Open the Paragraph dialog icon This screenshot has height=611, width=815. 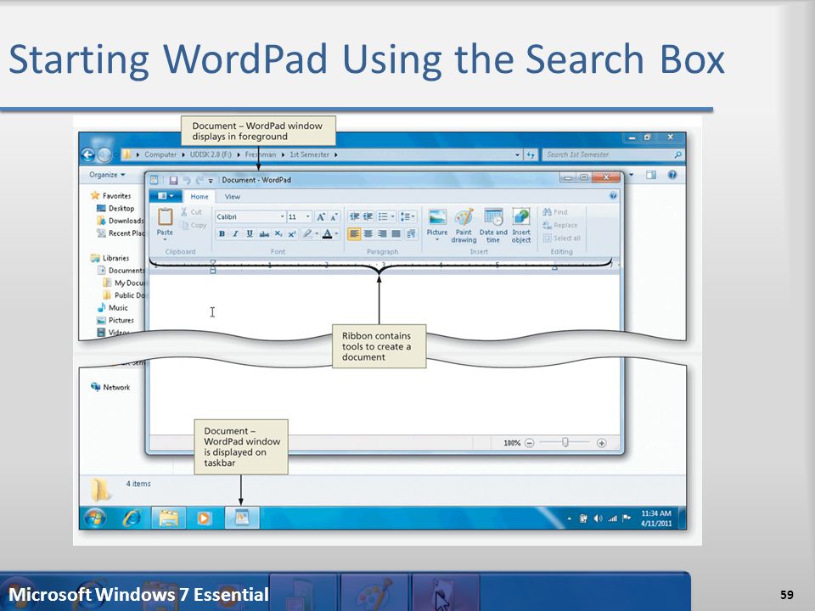(x=411, y=234)
